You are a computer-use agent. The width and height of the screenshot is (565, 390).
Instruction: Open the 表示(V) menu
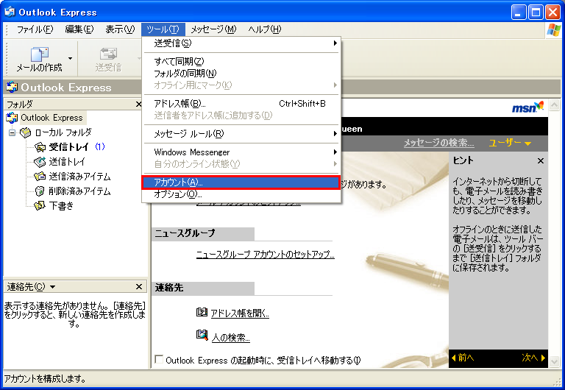click(x=120, y=29)
